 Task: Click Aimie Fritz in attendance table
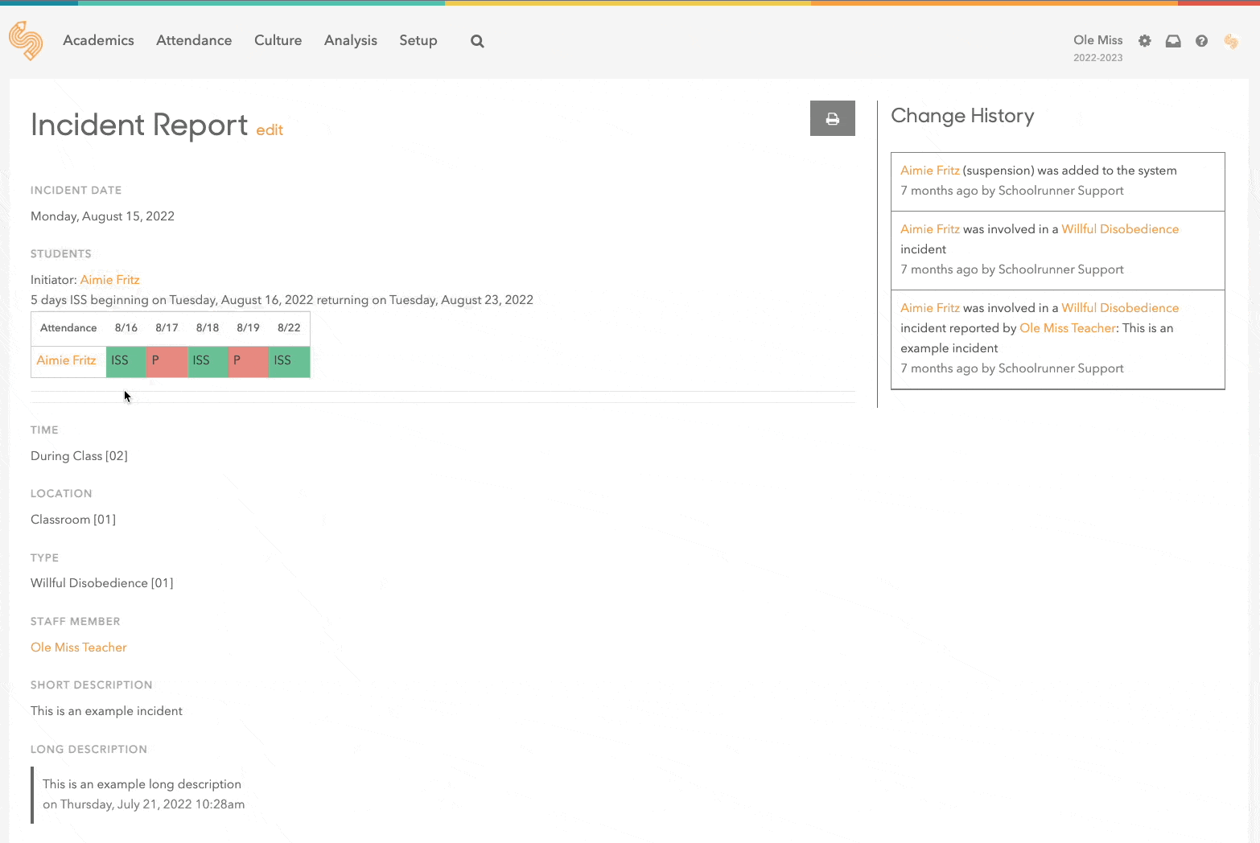[66, 360]
